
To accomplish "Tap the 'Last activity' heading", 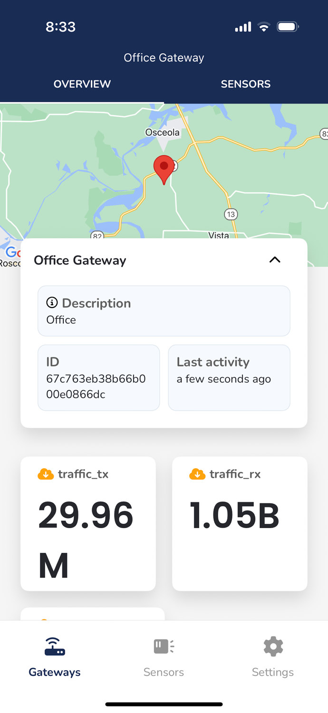I will [x=213, y=362].
